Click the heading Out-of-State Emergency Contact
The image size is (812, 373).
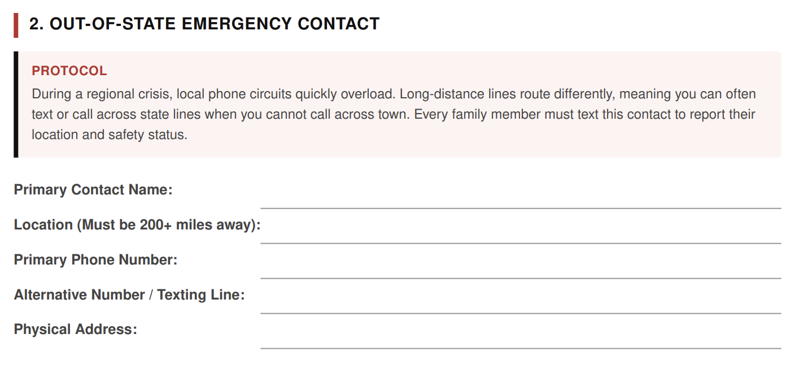[204, 24]
